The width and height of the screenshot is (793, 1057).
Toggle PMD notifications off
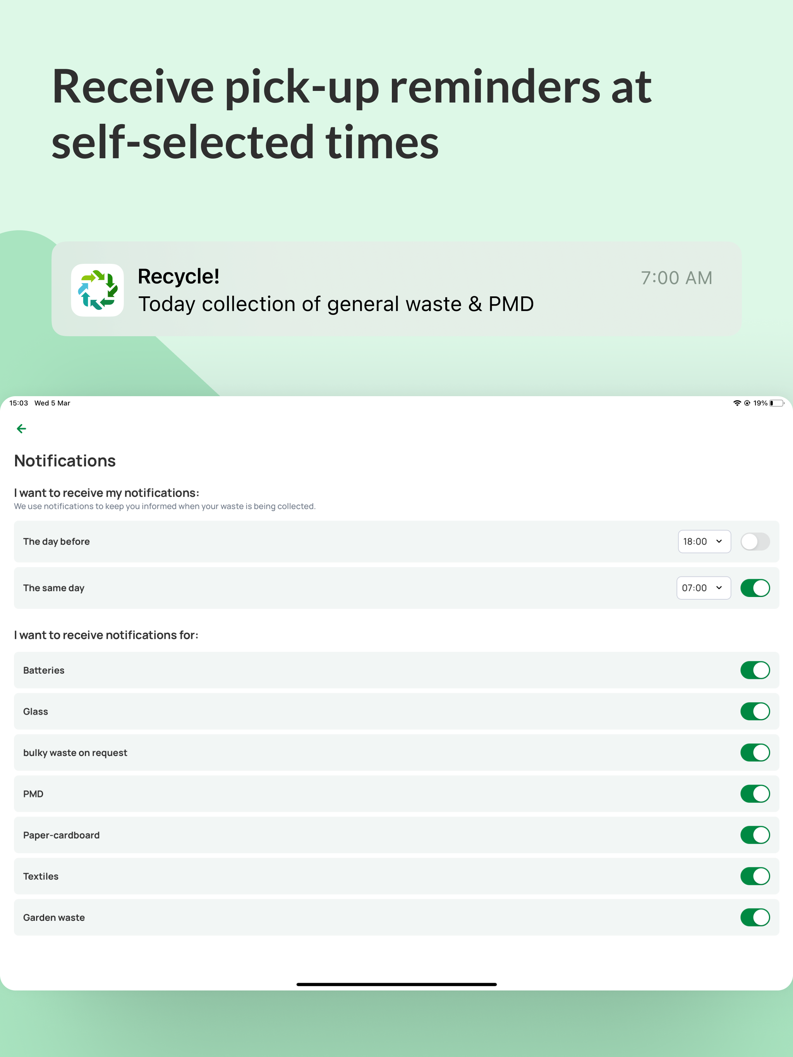tap(755, 794)
